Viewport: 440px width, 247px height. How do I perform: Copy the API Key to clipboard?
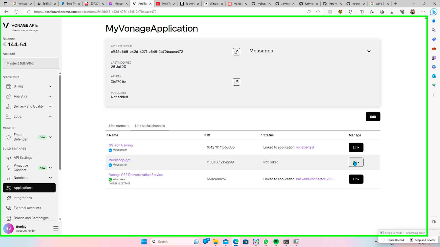[x=236, y=82]
